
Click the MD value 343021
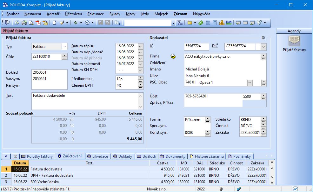[183, 175]
